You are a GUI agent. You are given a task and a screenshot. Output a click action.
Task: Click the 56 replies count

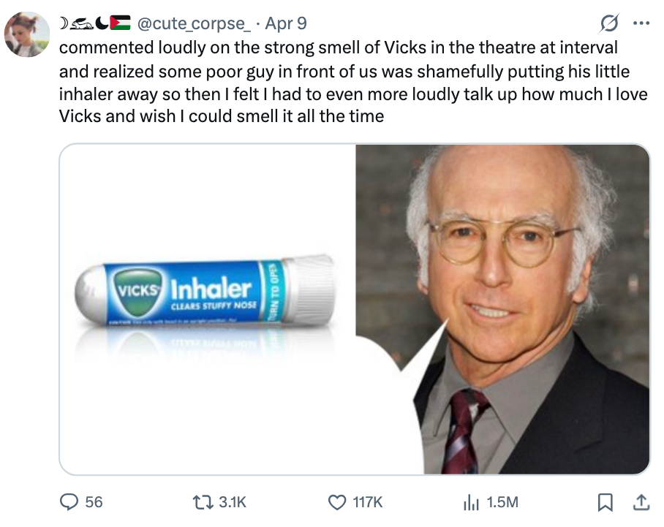coord(94,501)
